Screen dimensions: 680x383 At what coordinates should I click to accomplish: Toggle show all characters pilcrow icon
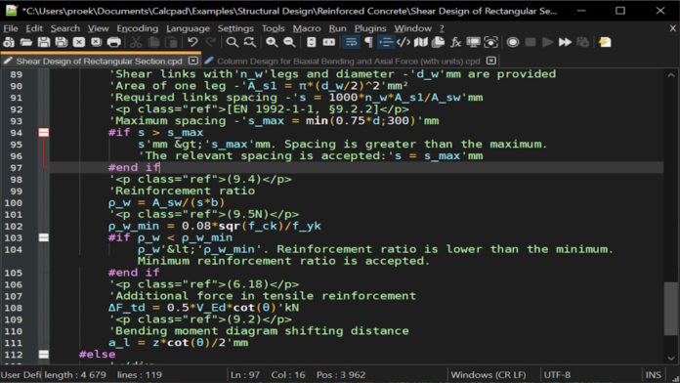click(x=368, y=42)
